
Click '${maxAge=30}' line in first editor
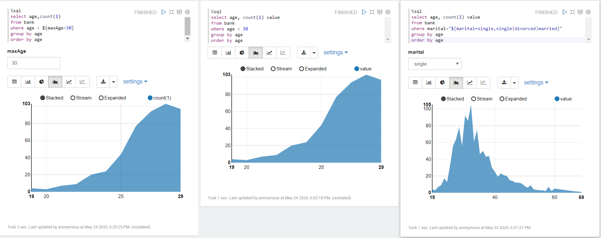click(42, 28)
